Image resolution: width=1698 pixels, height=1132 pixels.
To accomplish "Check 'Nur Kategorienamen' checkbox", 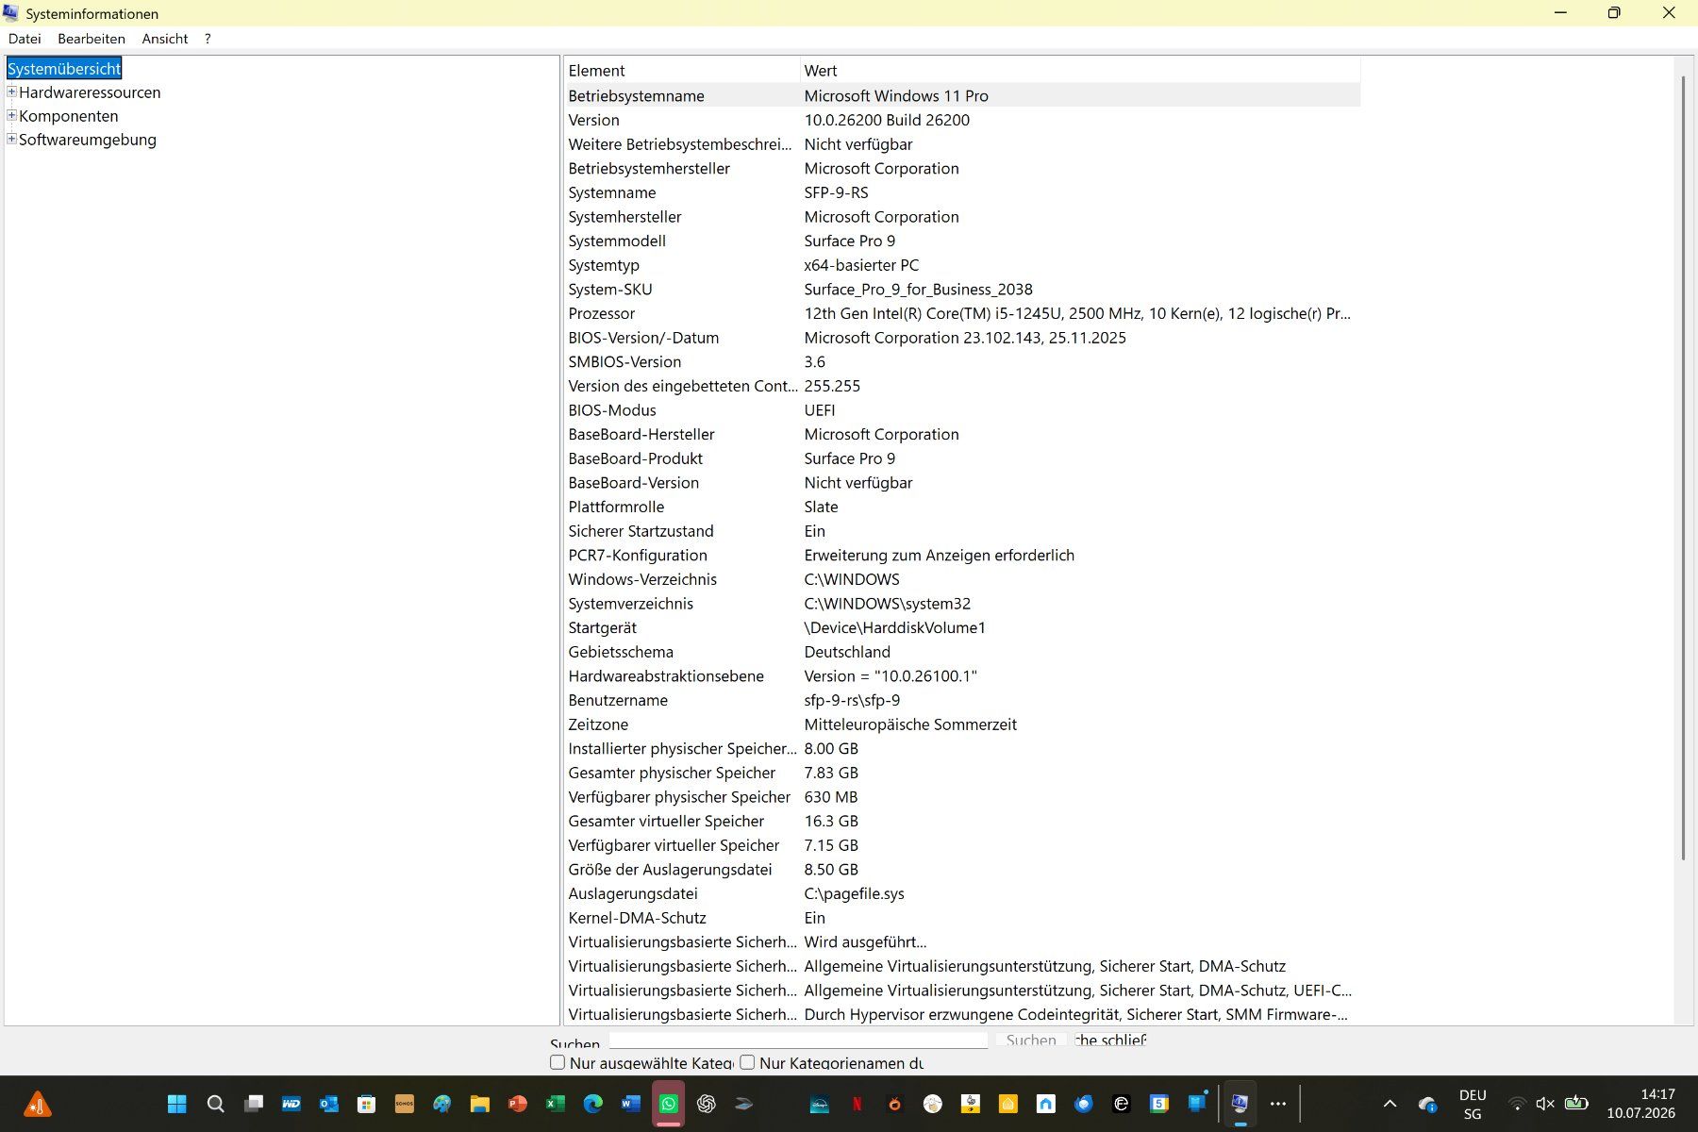I will pos(747,1062).
